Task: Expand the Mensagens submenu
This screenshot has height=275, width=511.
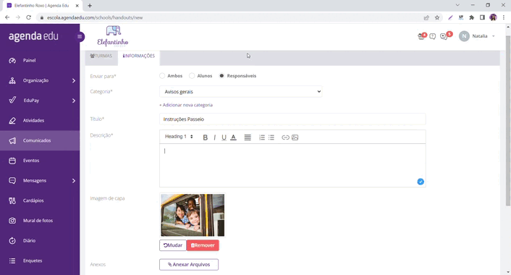Action: click(74, 181)
